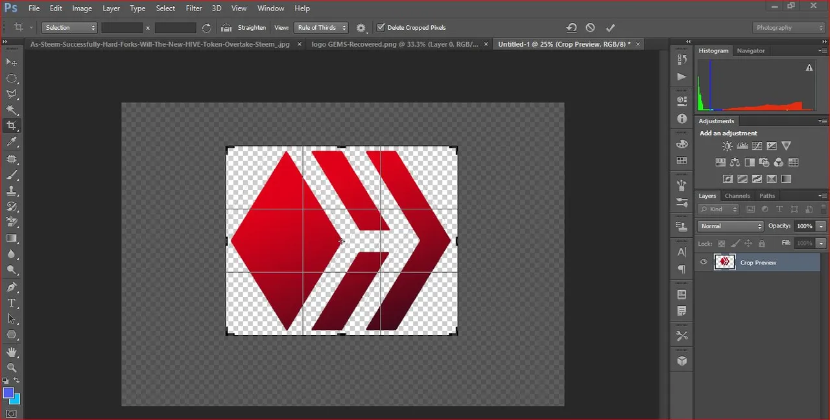The width and height of the screenshot is (830, 420).
Task: Open the collapsed 3D panel cube icon
Action: (x=682, y=361)
